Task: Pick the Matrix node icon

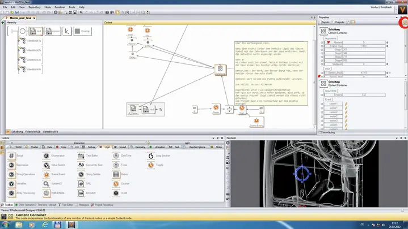Action: click(x=116, y=175)
